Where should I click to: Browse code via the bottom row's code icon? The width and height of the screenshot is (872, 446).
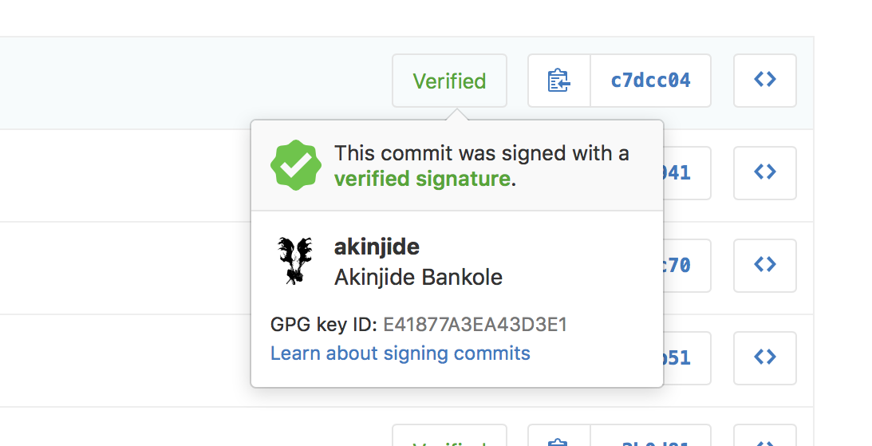point(764,436)
